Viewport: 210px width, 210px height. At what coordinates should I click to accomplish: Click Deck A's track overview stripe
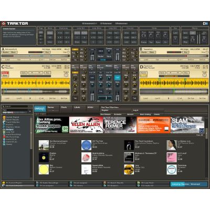point(36,56)
